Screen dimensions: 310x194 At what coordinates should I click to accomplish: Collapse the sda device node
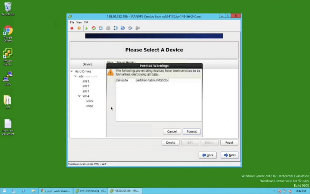[76, 77]
